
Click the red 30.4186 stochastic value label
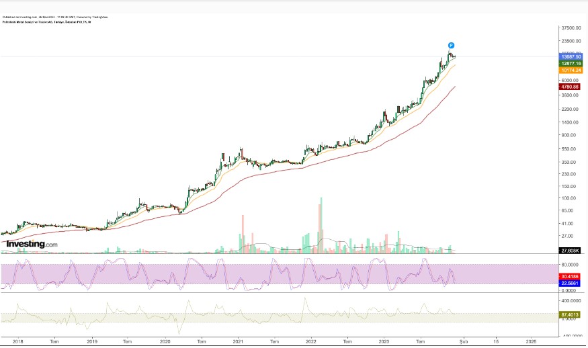point(571,276)
